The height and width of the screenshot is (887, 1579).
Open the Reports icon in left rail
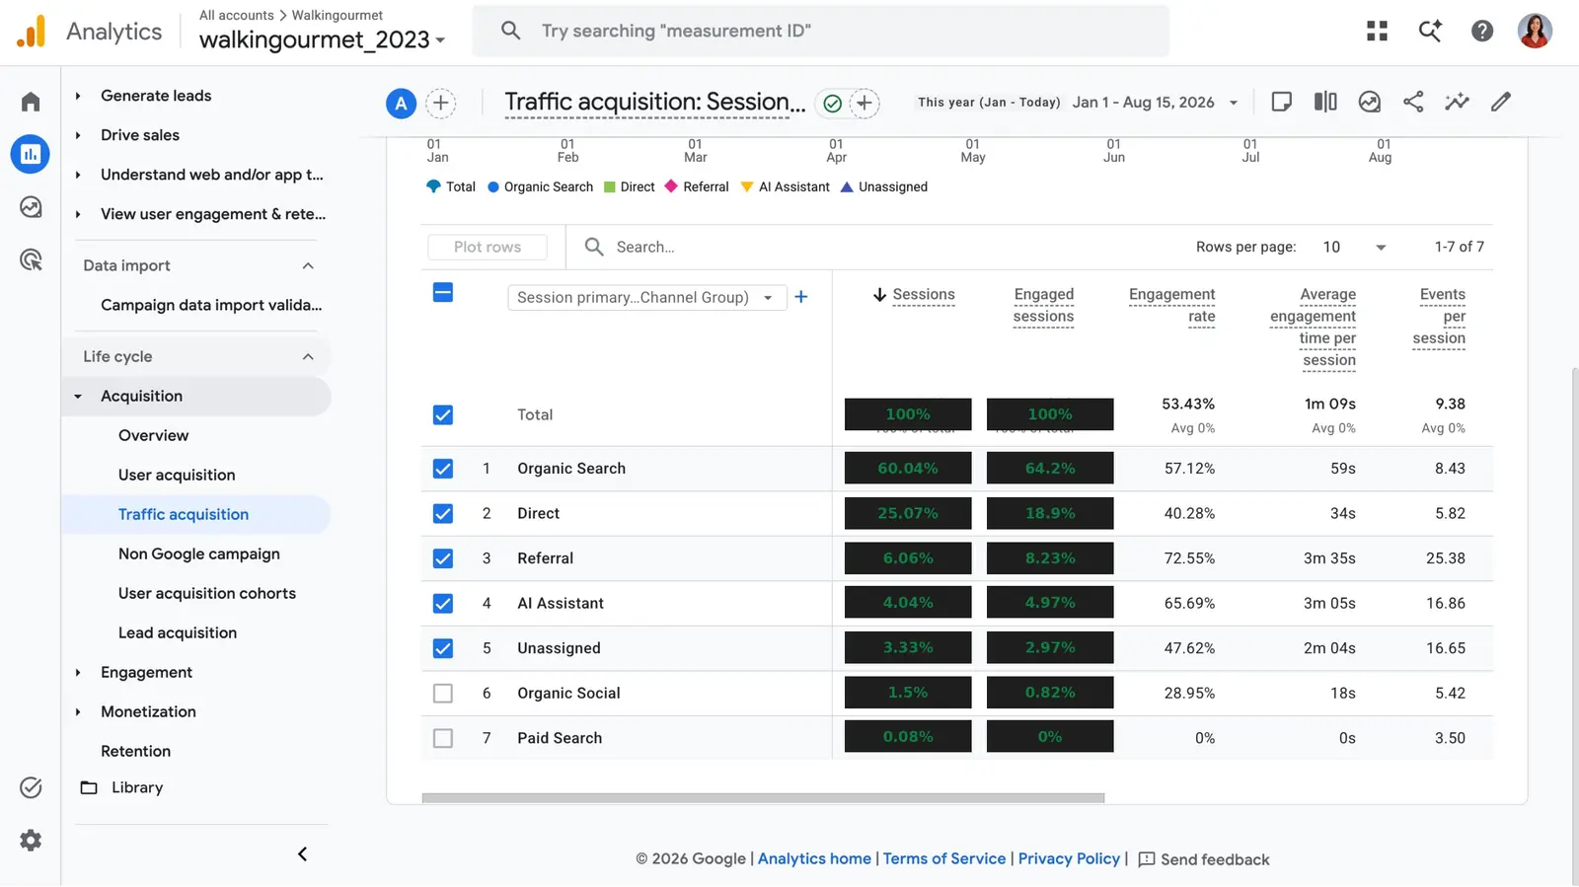click(x=31, y=154)
